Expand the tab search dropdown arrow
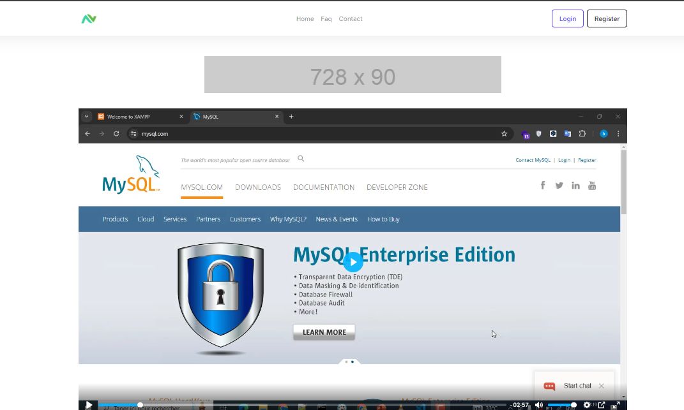Screen dimensions: 684x410 [86, 116]
